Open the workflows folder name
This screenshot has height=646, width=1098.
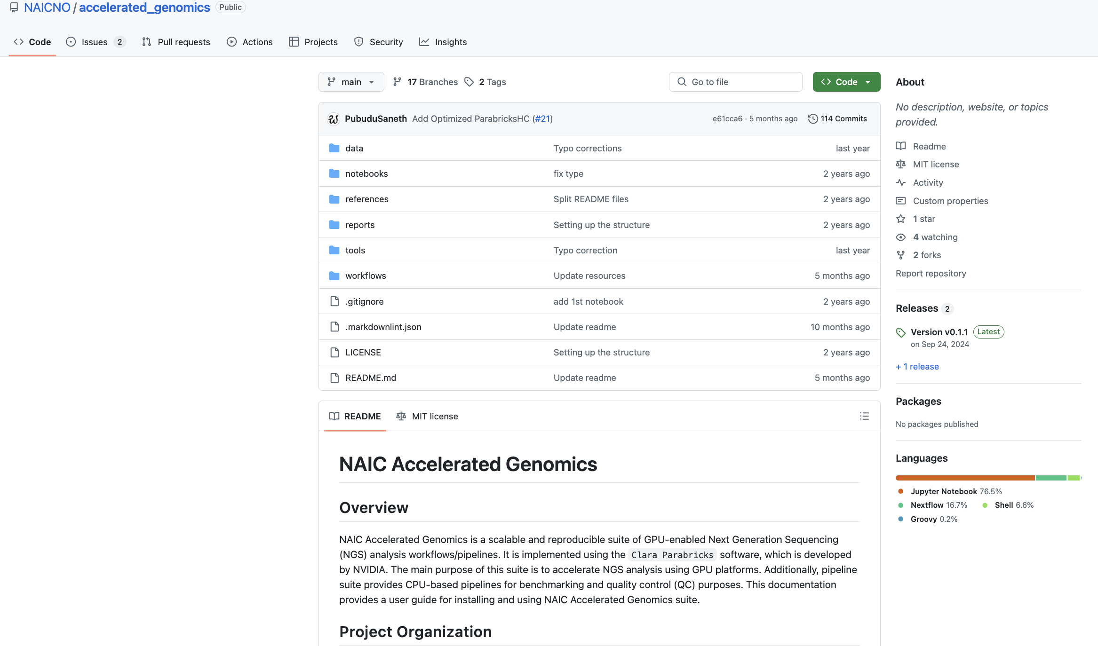366,276
